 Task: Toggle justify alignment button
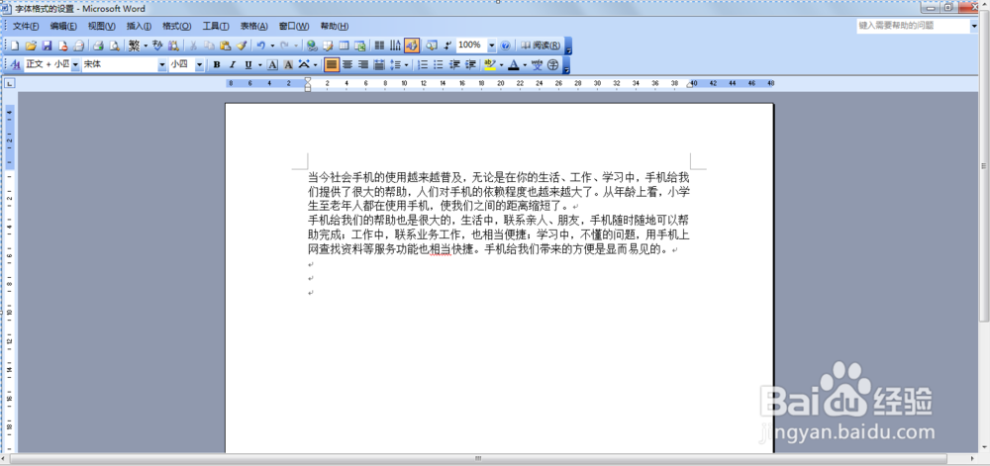pyautogui.click(x=332, y=64)
